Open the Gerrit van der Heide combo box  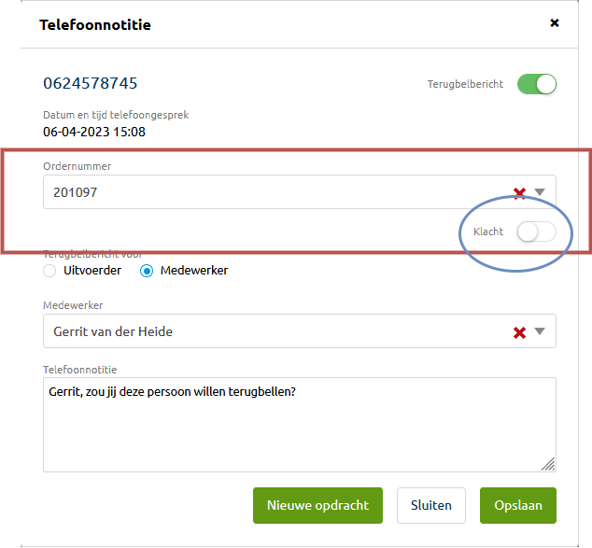pyautogui.click(x=300, y=331)
